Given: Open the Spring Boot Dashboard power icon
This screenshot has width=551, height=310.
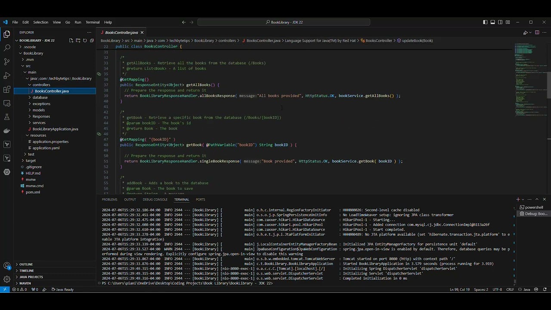Looking at the screenshot, I should pyautogui.click(x=6, y=172).
